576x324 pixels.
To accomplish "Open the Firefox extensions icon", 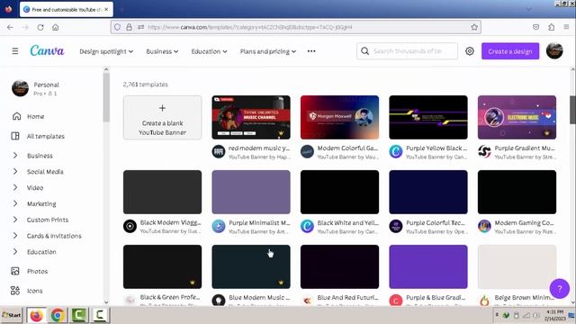I will 551,27.
